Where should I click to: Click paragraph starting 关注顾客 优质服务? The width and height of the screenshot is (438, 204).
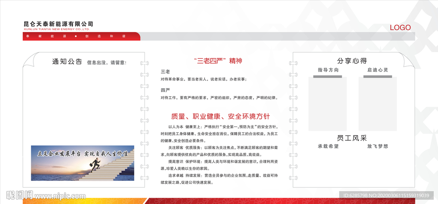tap(219, 151)
